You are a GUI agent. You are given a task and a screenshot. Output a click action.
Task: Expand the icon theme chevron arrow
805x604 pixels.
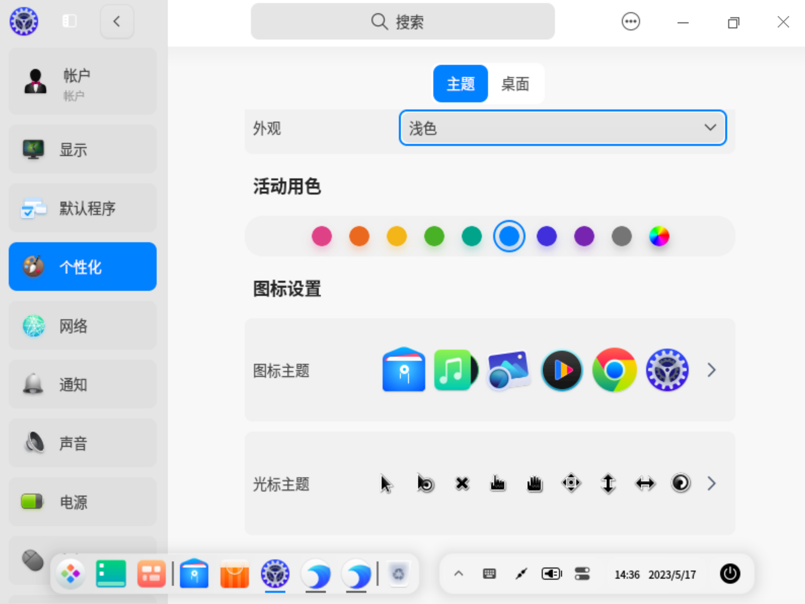[711, 370]
